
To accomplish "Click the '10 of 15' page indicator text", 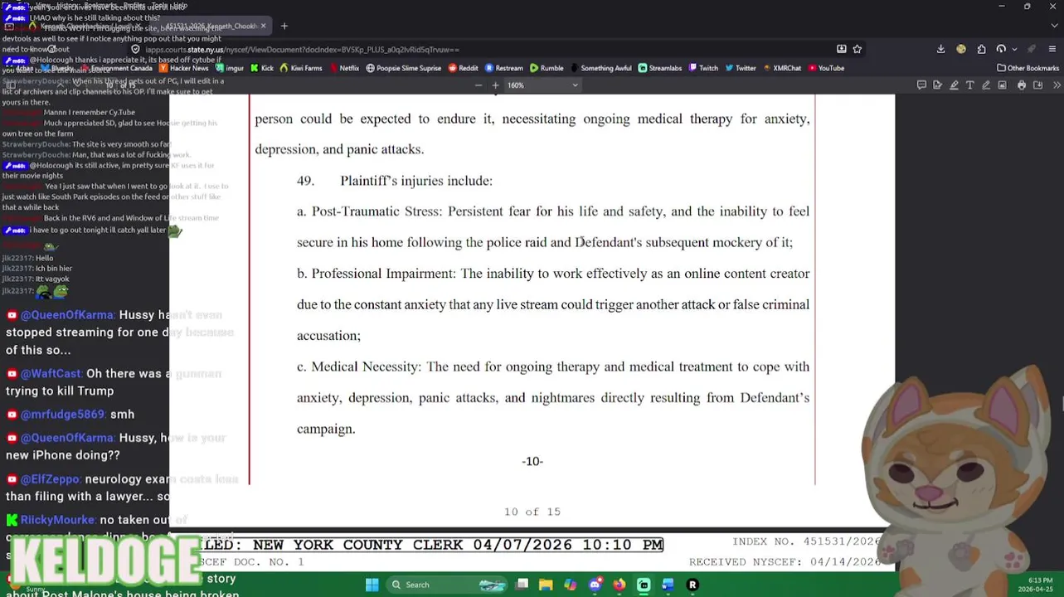I will click(532, 512).
